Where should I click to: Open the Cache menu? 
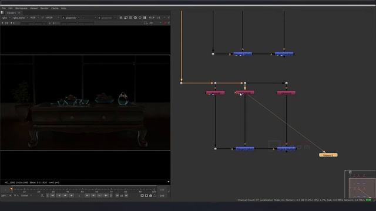(x=55, y=8)
